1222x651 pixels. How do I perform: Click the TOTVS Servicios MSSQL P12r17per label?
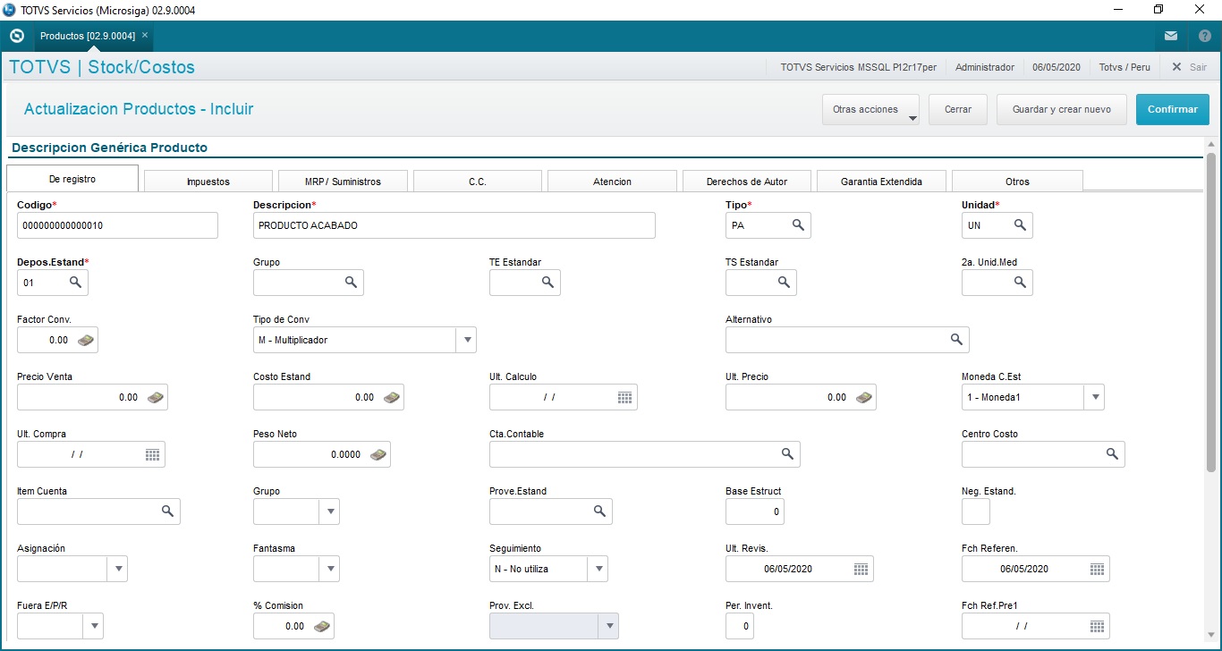[x=859, y=67]
